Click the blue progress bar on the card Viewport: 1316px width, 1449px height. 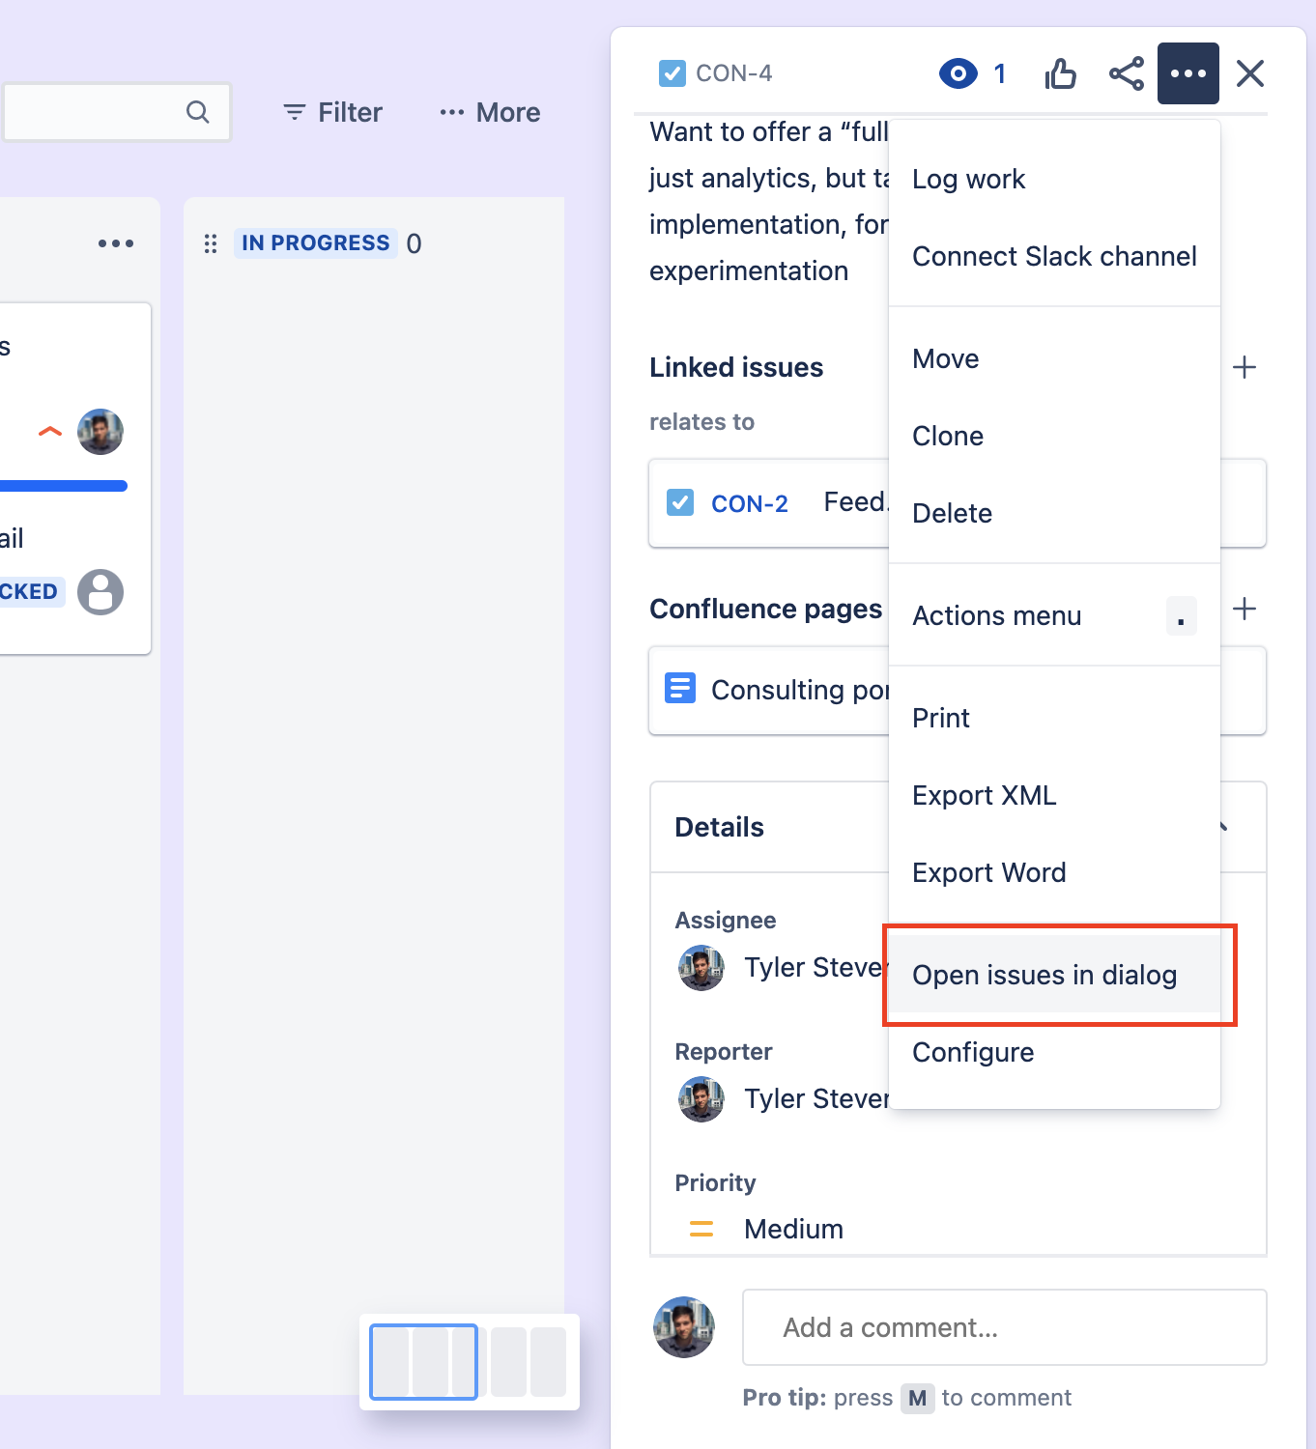click(63, 485)
